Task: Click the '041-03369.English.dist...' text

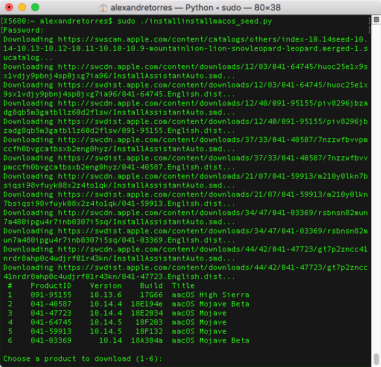Action: coord(178,240)
